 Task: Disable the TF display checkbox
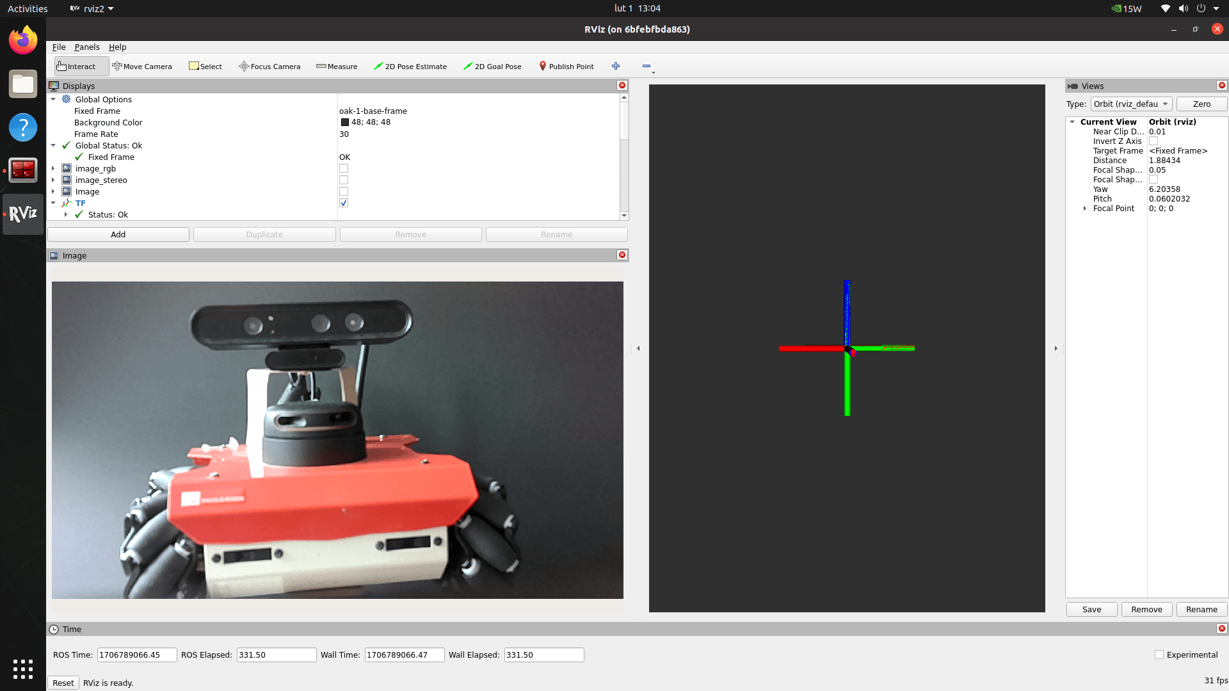pyautogui.click(x=344, y=203)
